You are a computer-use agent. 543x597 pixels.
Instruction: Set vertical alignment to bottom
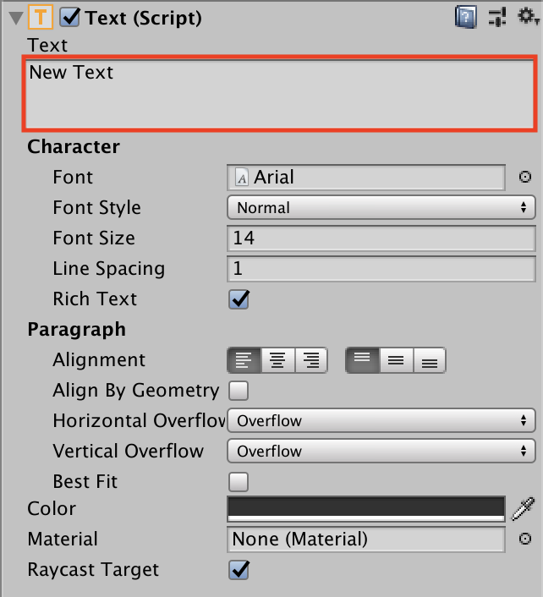[429, 360]
